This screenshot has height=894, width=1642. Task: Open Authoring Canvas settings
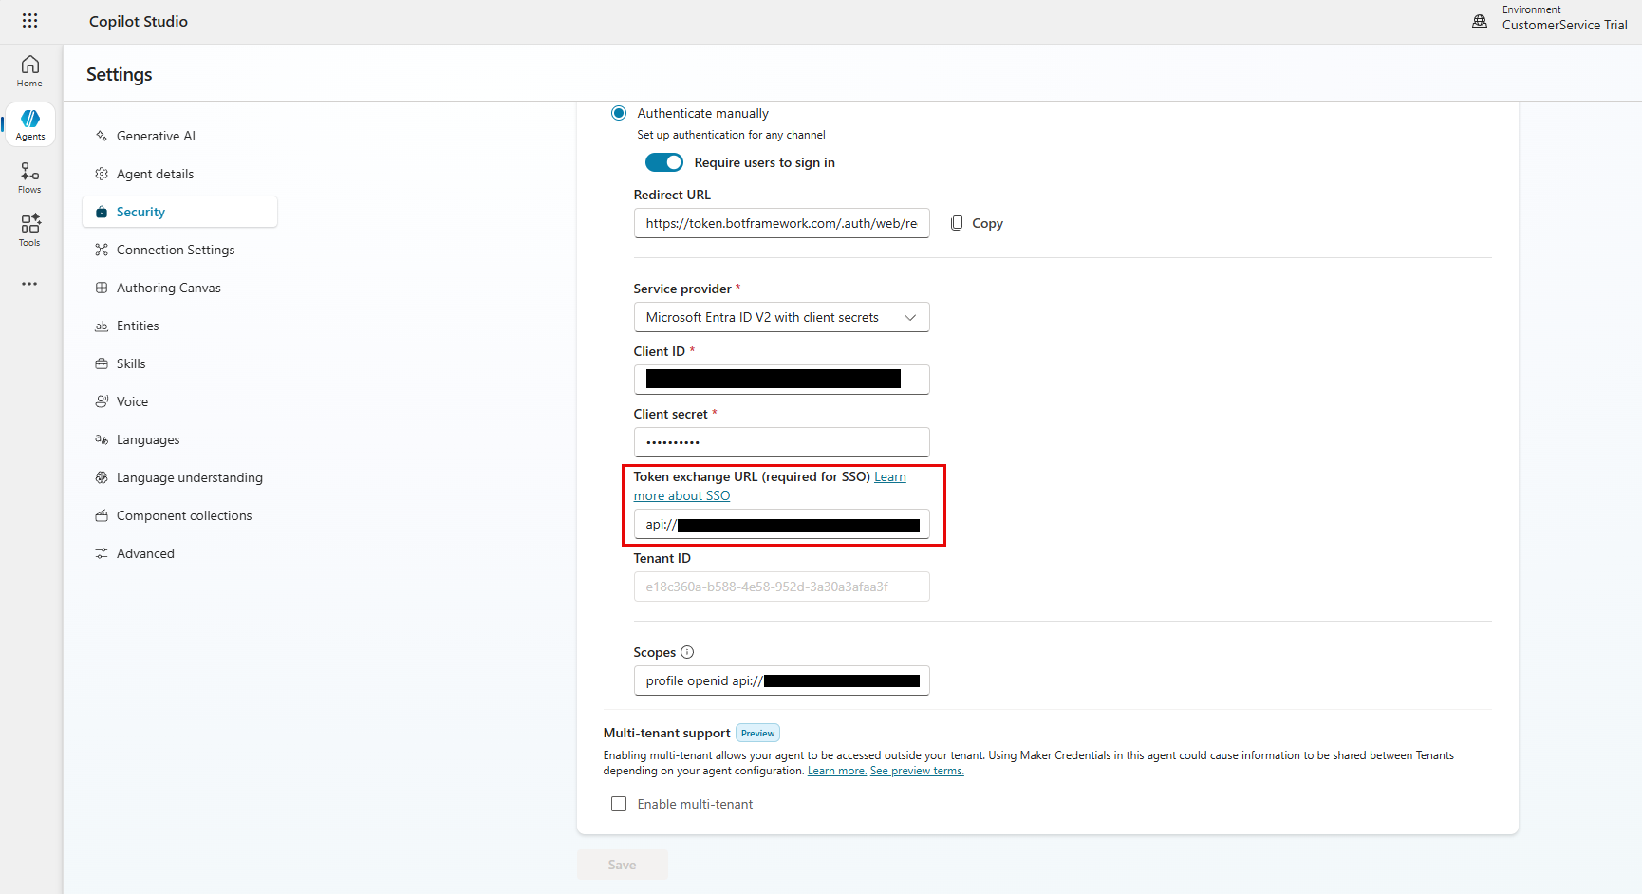(x=179, y=288)
